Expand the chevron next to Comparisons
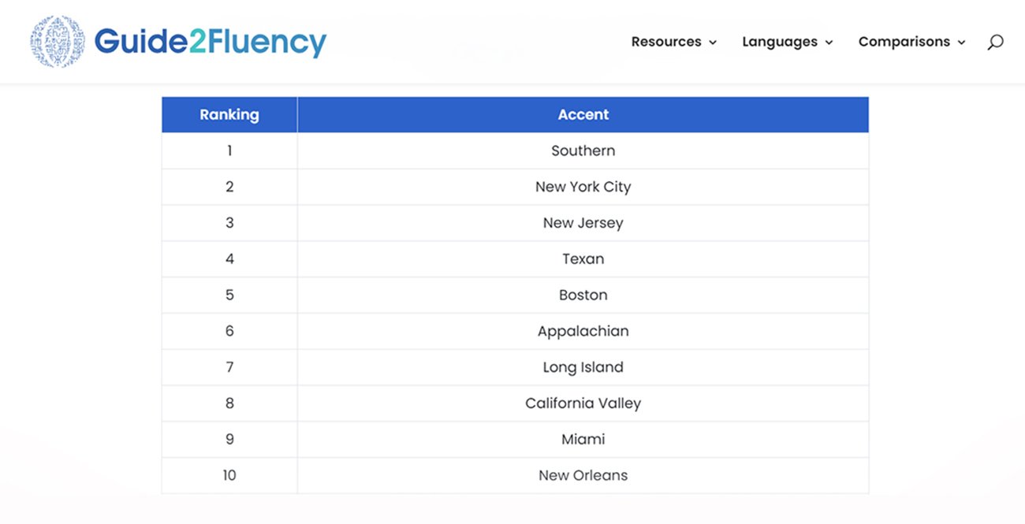 961,43
